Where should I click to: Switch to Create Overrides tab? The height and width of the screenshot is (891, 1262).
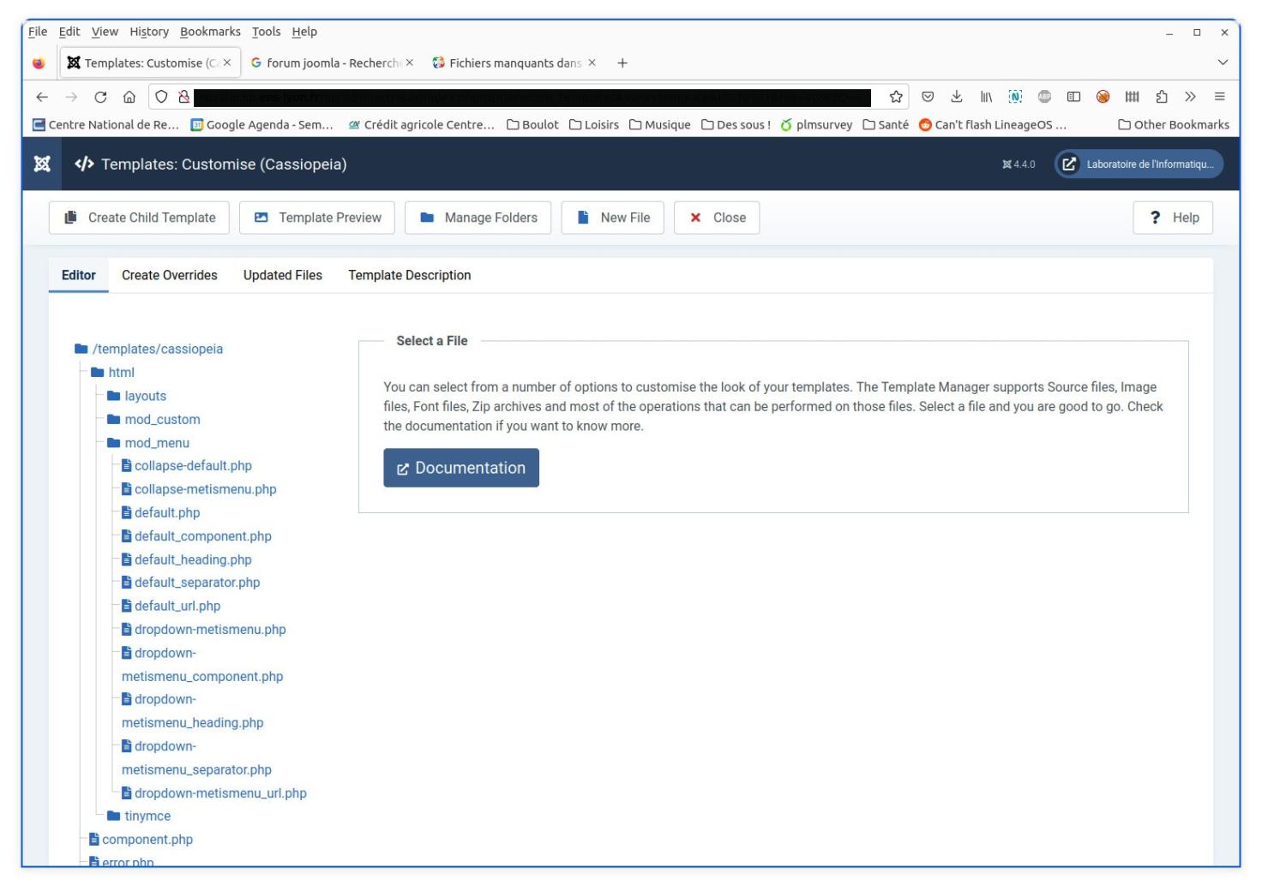pos(170,275)
